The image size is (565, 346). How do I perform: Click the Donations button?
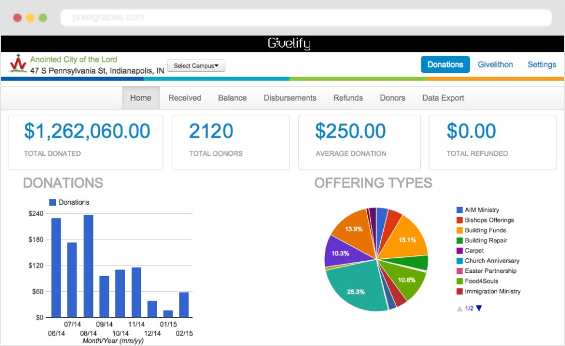point(446,64)
